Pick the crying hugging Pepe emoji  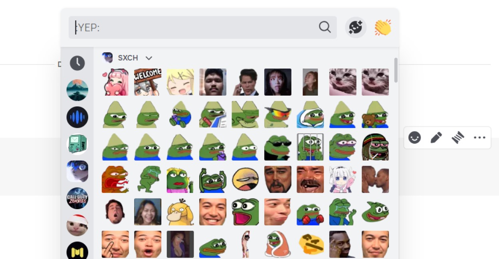tap(343, 212)
